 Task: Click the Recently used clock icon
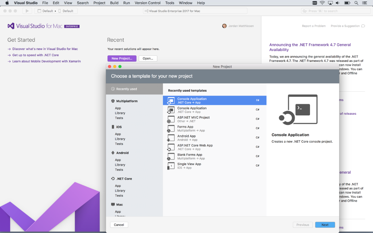coord(113,89)
